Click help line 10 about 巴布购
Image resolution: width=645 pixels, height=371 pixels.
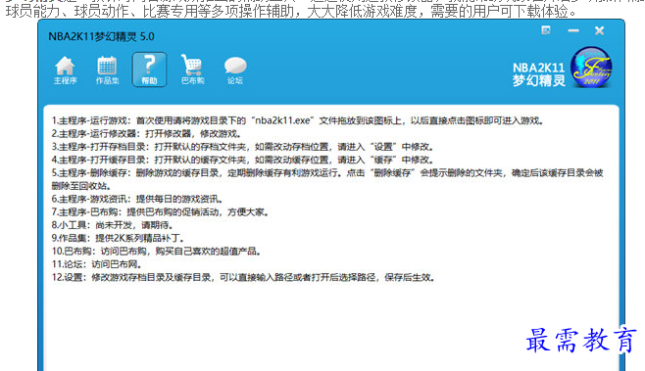(156, 251)
